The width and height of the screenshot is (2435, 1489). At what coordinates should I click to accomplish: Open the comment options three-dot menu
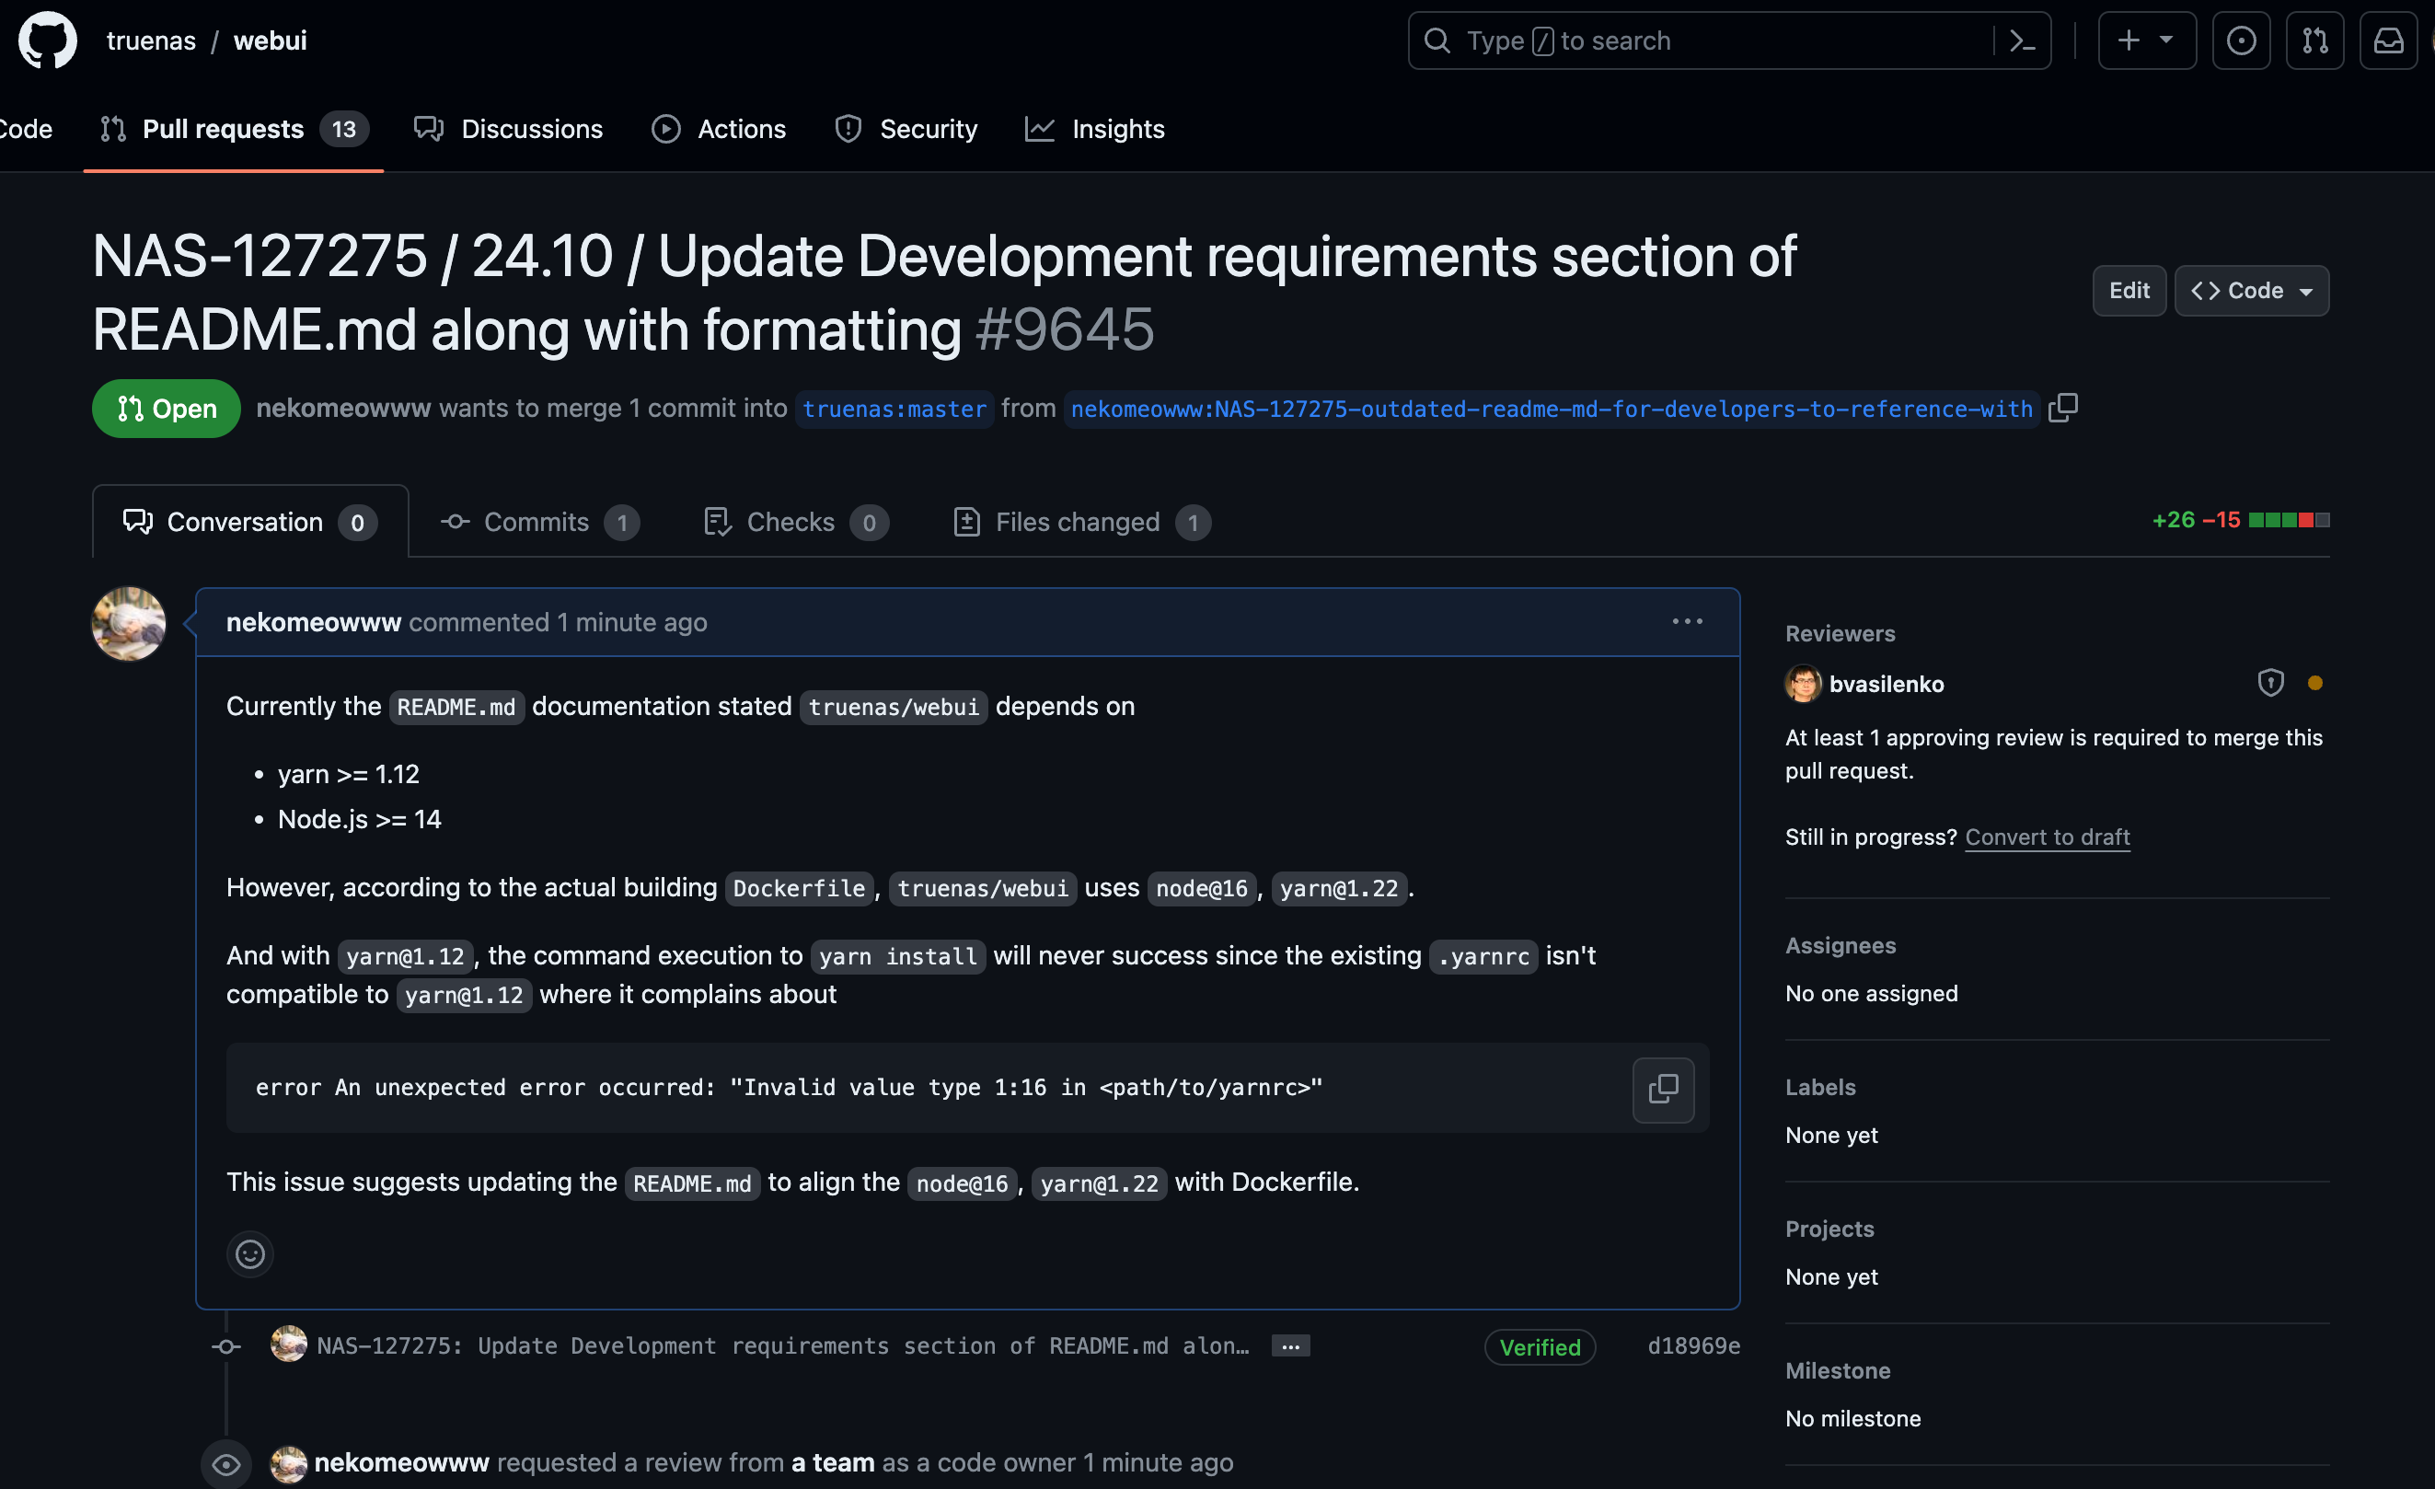click(x=1687, y=621)
